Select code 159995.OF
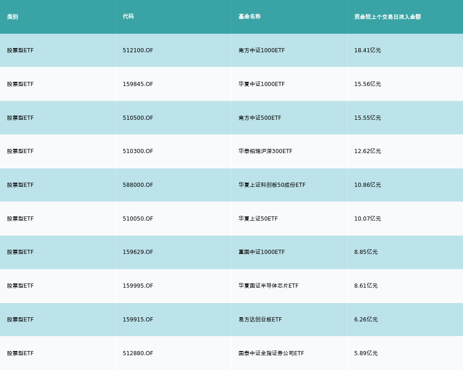463x370 pixels. tap(138, 286)
